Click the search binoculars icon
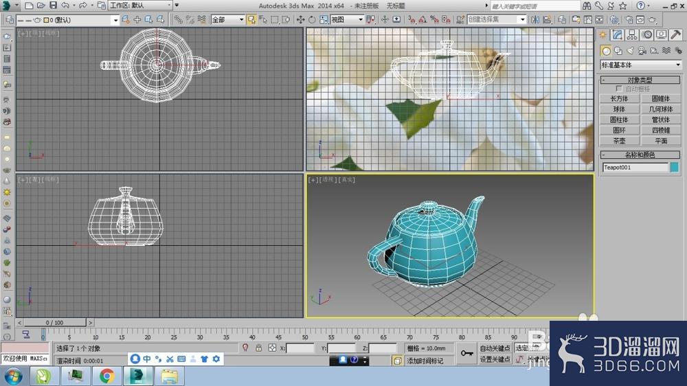Viewport: 687px width, 386px height. point(587,5)
